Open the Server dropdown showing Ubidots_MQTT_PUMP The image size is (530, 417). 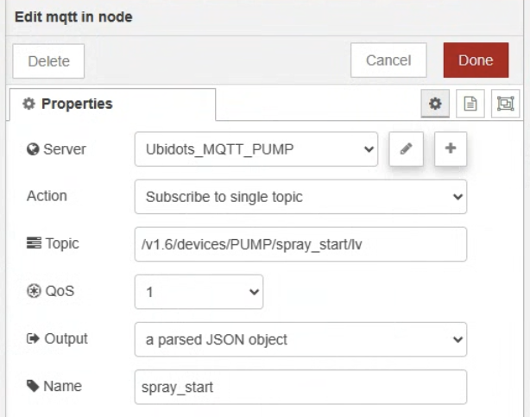256,148
